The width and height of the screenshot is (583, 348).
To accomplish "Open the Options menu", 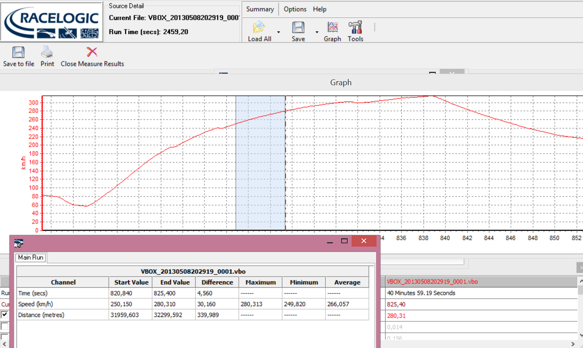I will [295, 9].
